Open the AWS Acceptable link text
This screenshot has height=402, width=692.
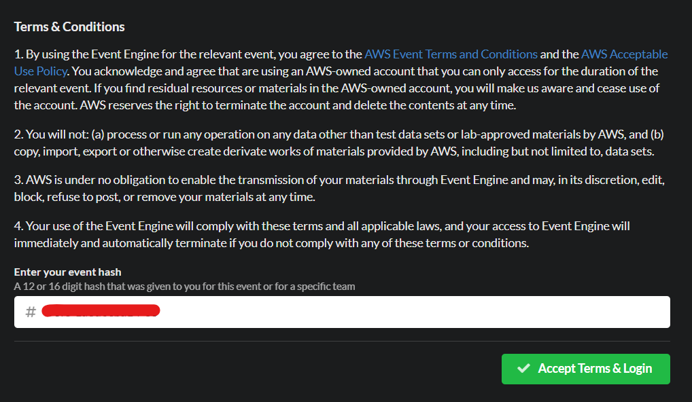pyautogui.click(x=624, y=54)
